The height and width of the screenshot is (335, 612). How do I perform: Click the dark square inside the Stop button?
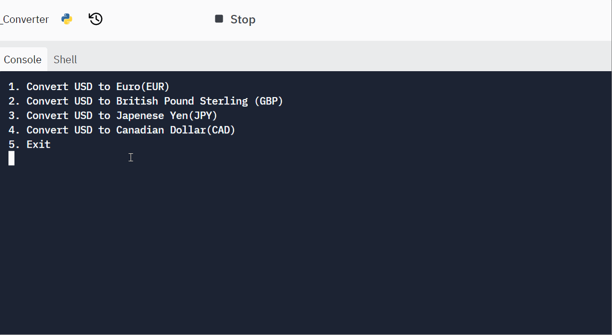(x=219, y=18)
